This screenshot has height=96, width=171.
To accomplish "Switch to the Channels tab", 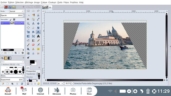I will (x=6, y=7).
